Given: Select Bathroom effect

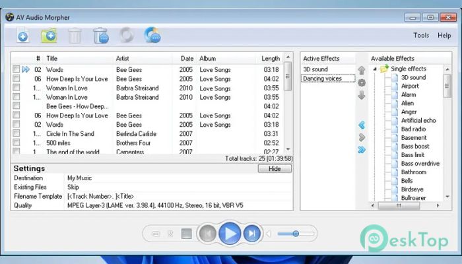Looking at the screenshot, I should pos(413,172).
